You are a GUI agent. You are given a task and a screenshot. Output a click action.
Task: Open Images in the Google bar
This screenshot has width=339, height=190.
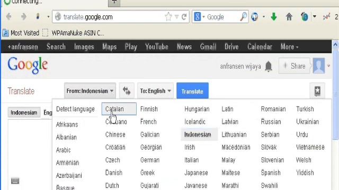84,47
